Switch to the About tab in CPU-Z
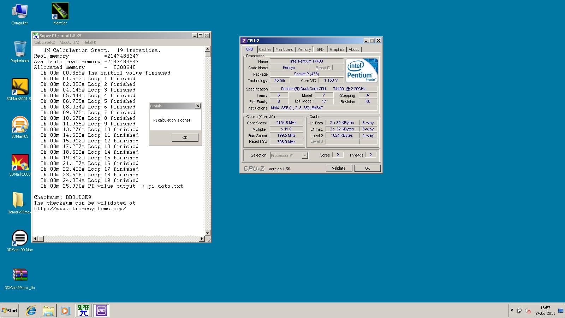 click(x=354, y=49)
